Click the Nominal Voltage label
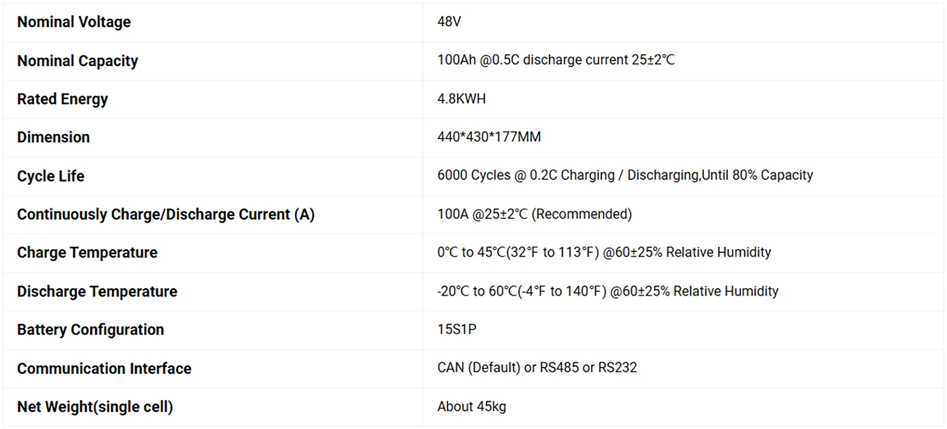The height and width of the screenshot is (429, 947). pyautogui.click(x=74, y=22)
